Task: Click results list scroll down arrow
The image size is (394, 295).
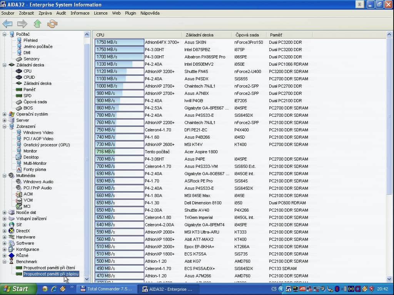Action: [389, 279]
